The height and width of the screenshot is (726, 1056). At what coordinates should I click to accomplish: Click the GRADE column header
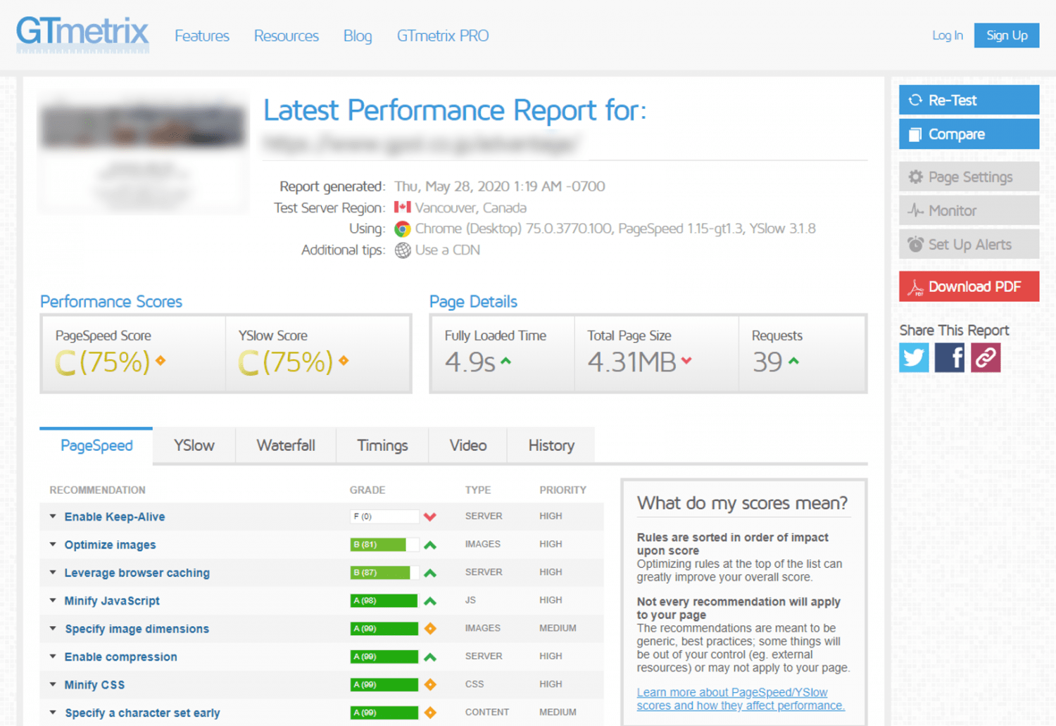pos(367,490)
